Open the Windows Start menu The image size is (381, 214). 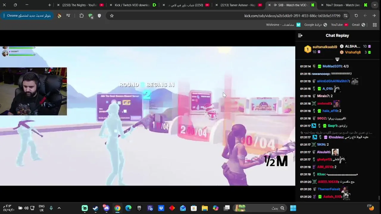coord(293,208)
